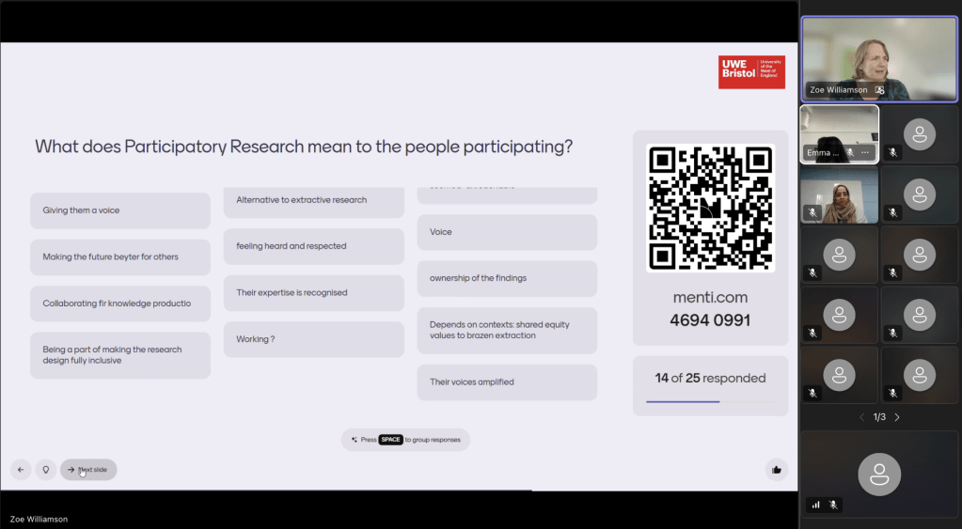Select the 'Their expertise is recognised' response

tap(313, 293)
